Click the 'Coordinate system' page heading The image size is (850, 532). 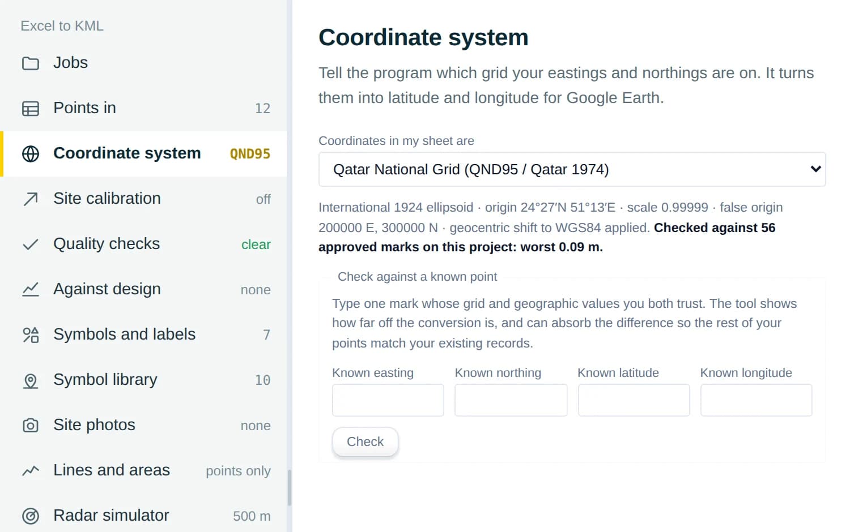coord(423,37)
